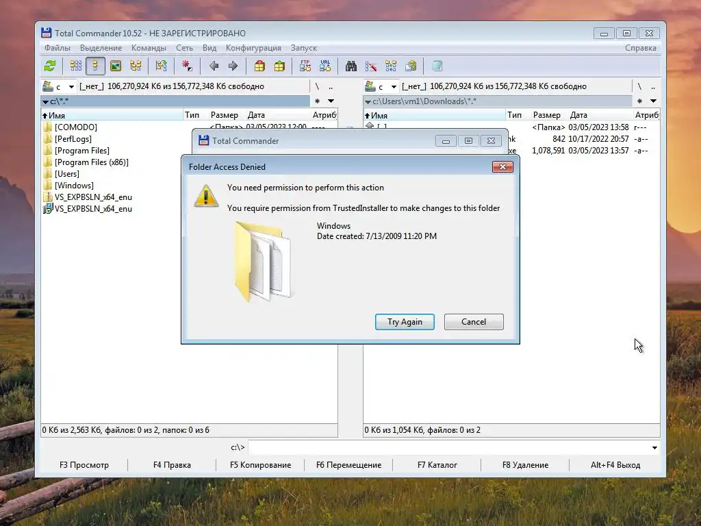Viewport: 701px width, 526px height.
Task: Open the multi-rename tool icon
Action: 371,66
